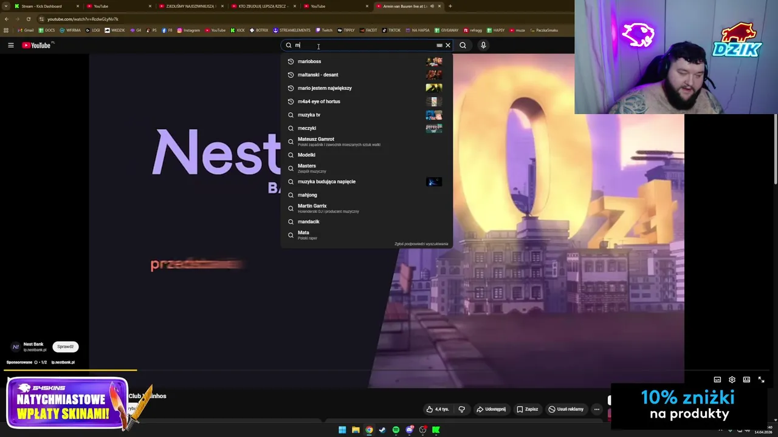Open the GIVEAWAY bookmark

tap(447, 30)
